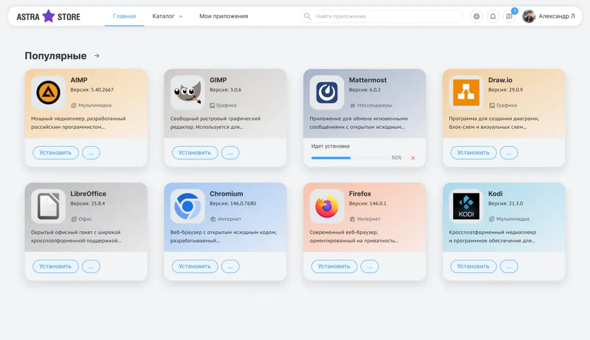Open the Draw.io app icon
The image size is (590, 340).
[466, 92]
